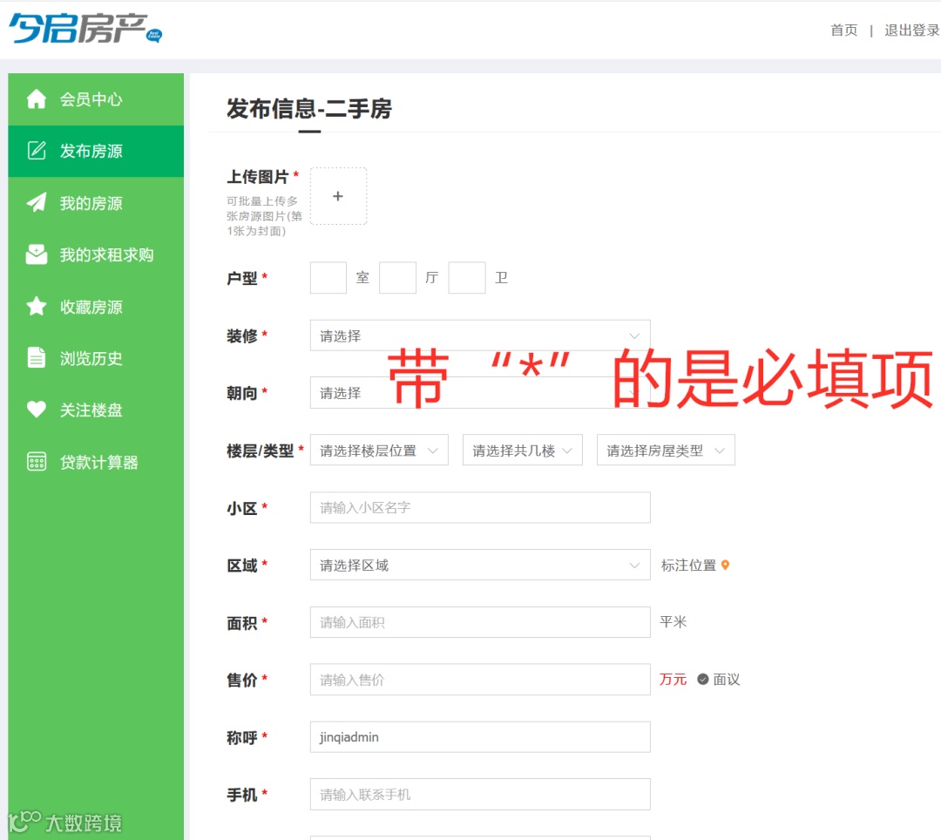Open 浏览历史 in sidebar
Screen dimensions: 941x840
pyautogui.click(x=96, y=358)
